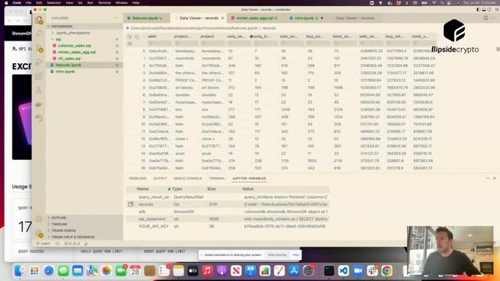Open Zoom in the Dock

358,271
